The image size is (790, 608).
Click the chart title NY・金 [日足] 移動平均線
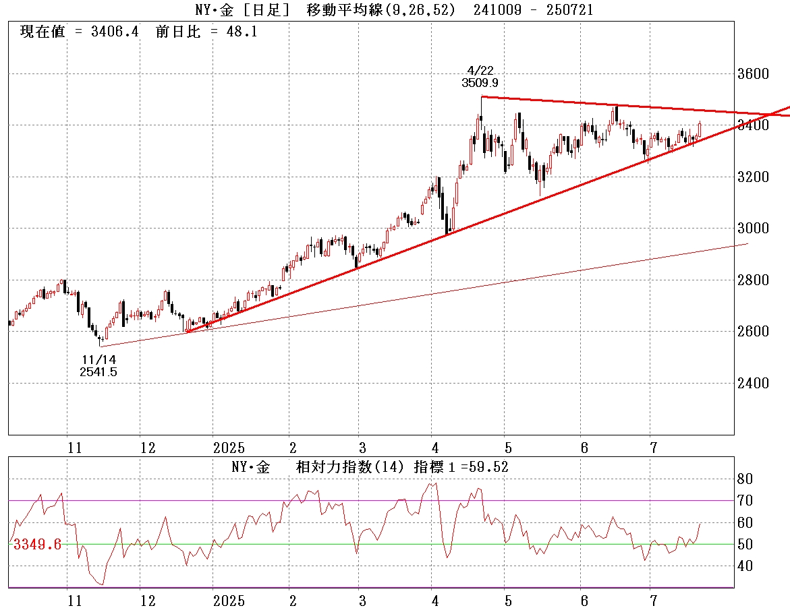point(380,9)
